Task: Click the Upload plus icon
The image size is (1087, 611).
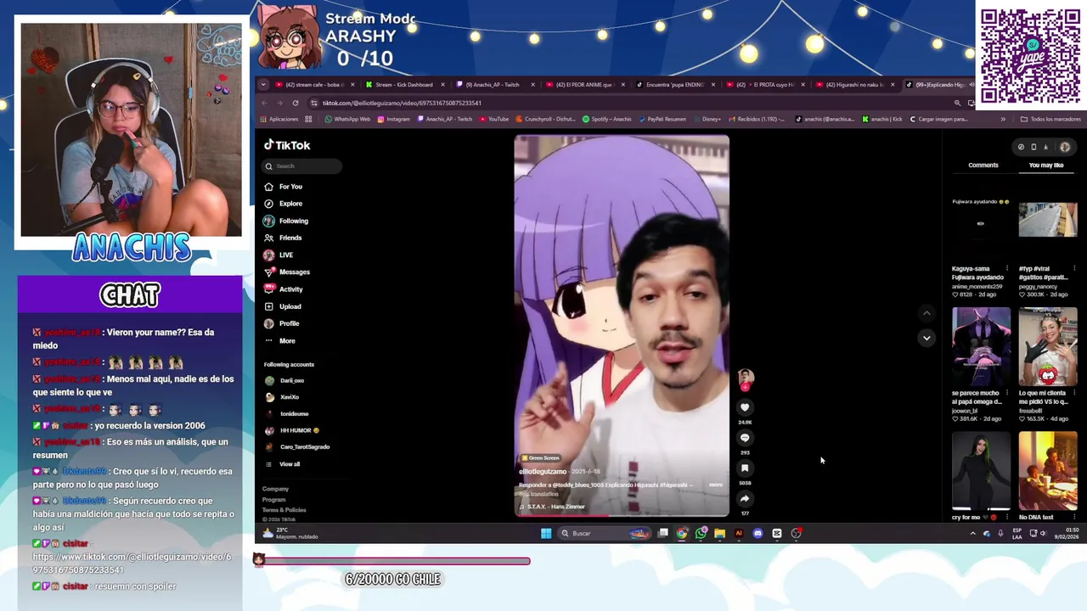Action: pos(269,306)
